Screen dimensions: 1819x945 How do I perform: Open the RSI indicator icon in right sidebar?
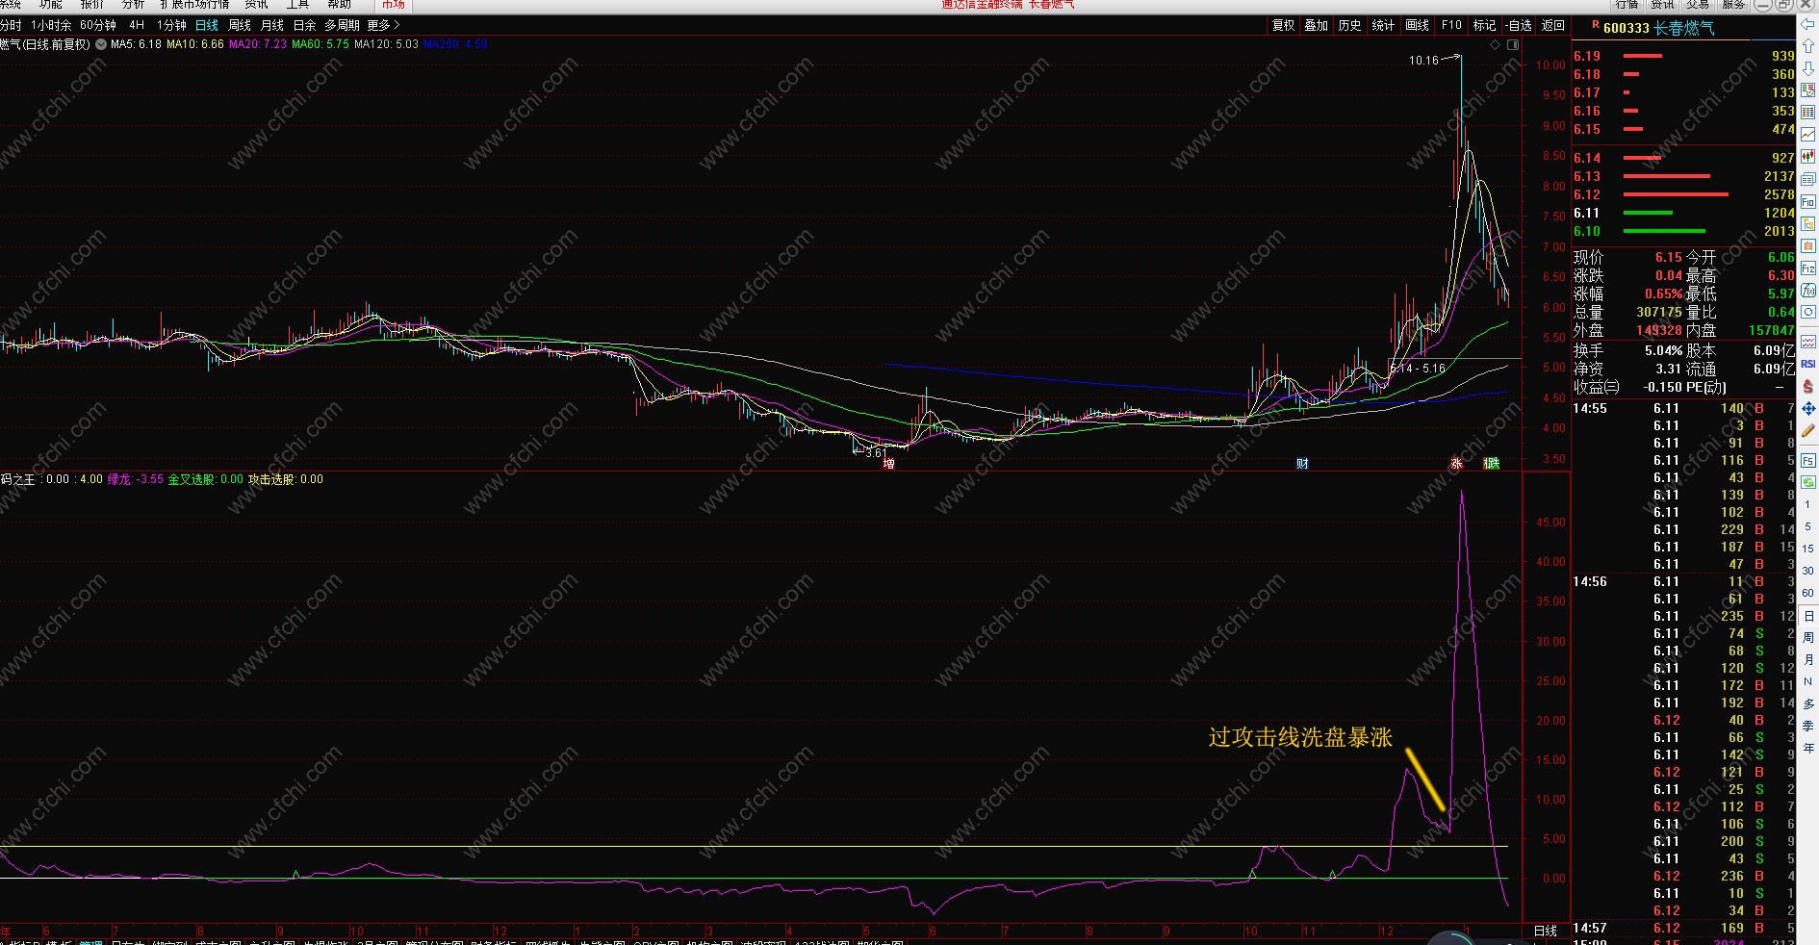click(1808, 364)
